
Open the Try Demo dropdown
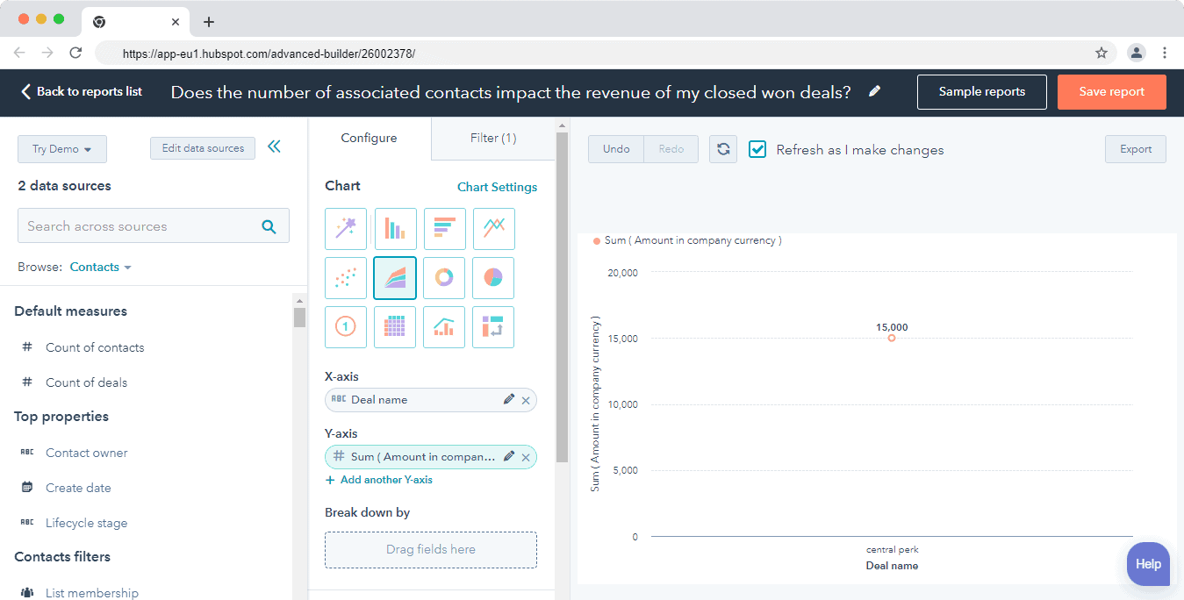[61, 149]
